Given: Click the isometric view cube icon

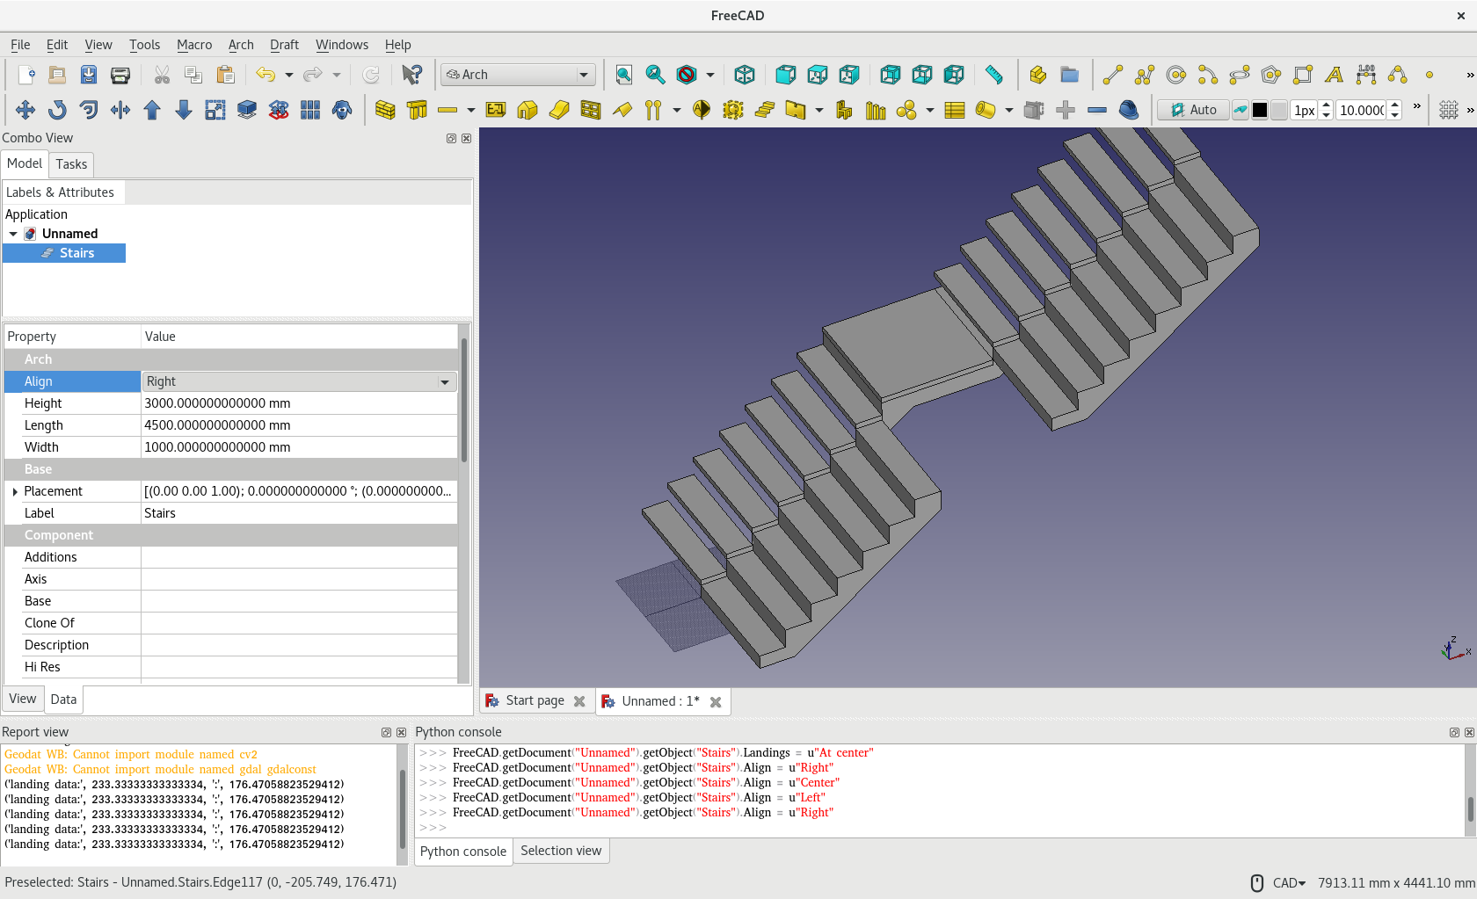Looking at the screenshot, I should (x=744, y=75).
